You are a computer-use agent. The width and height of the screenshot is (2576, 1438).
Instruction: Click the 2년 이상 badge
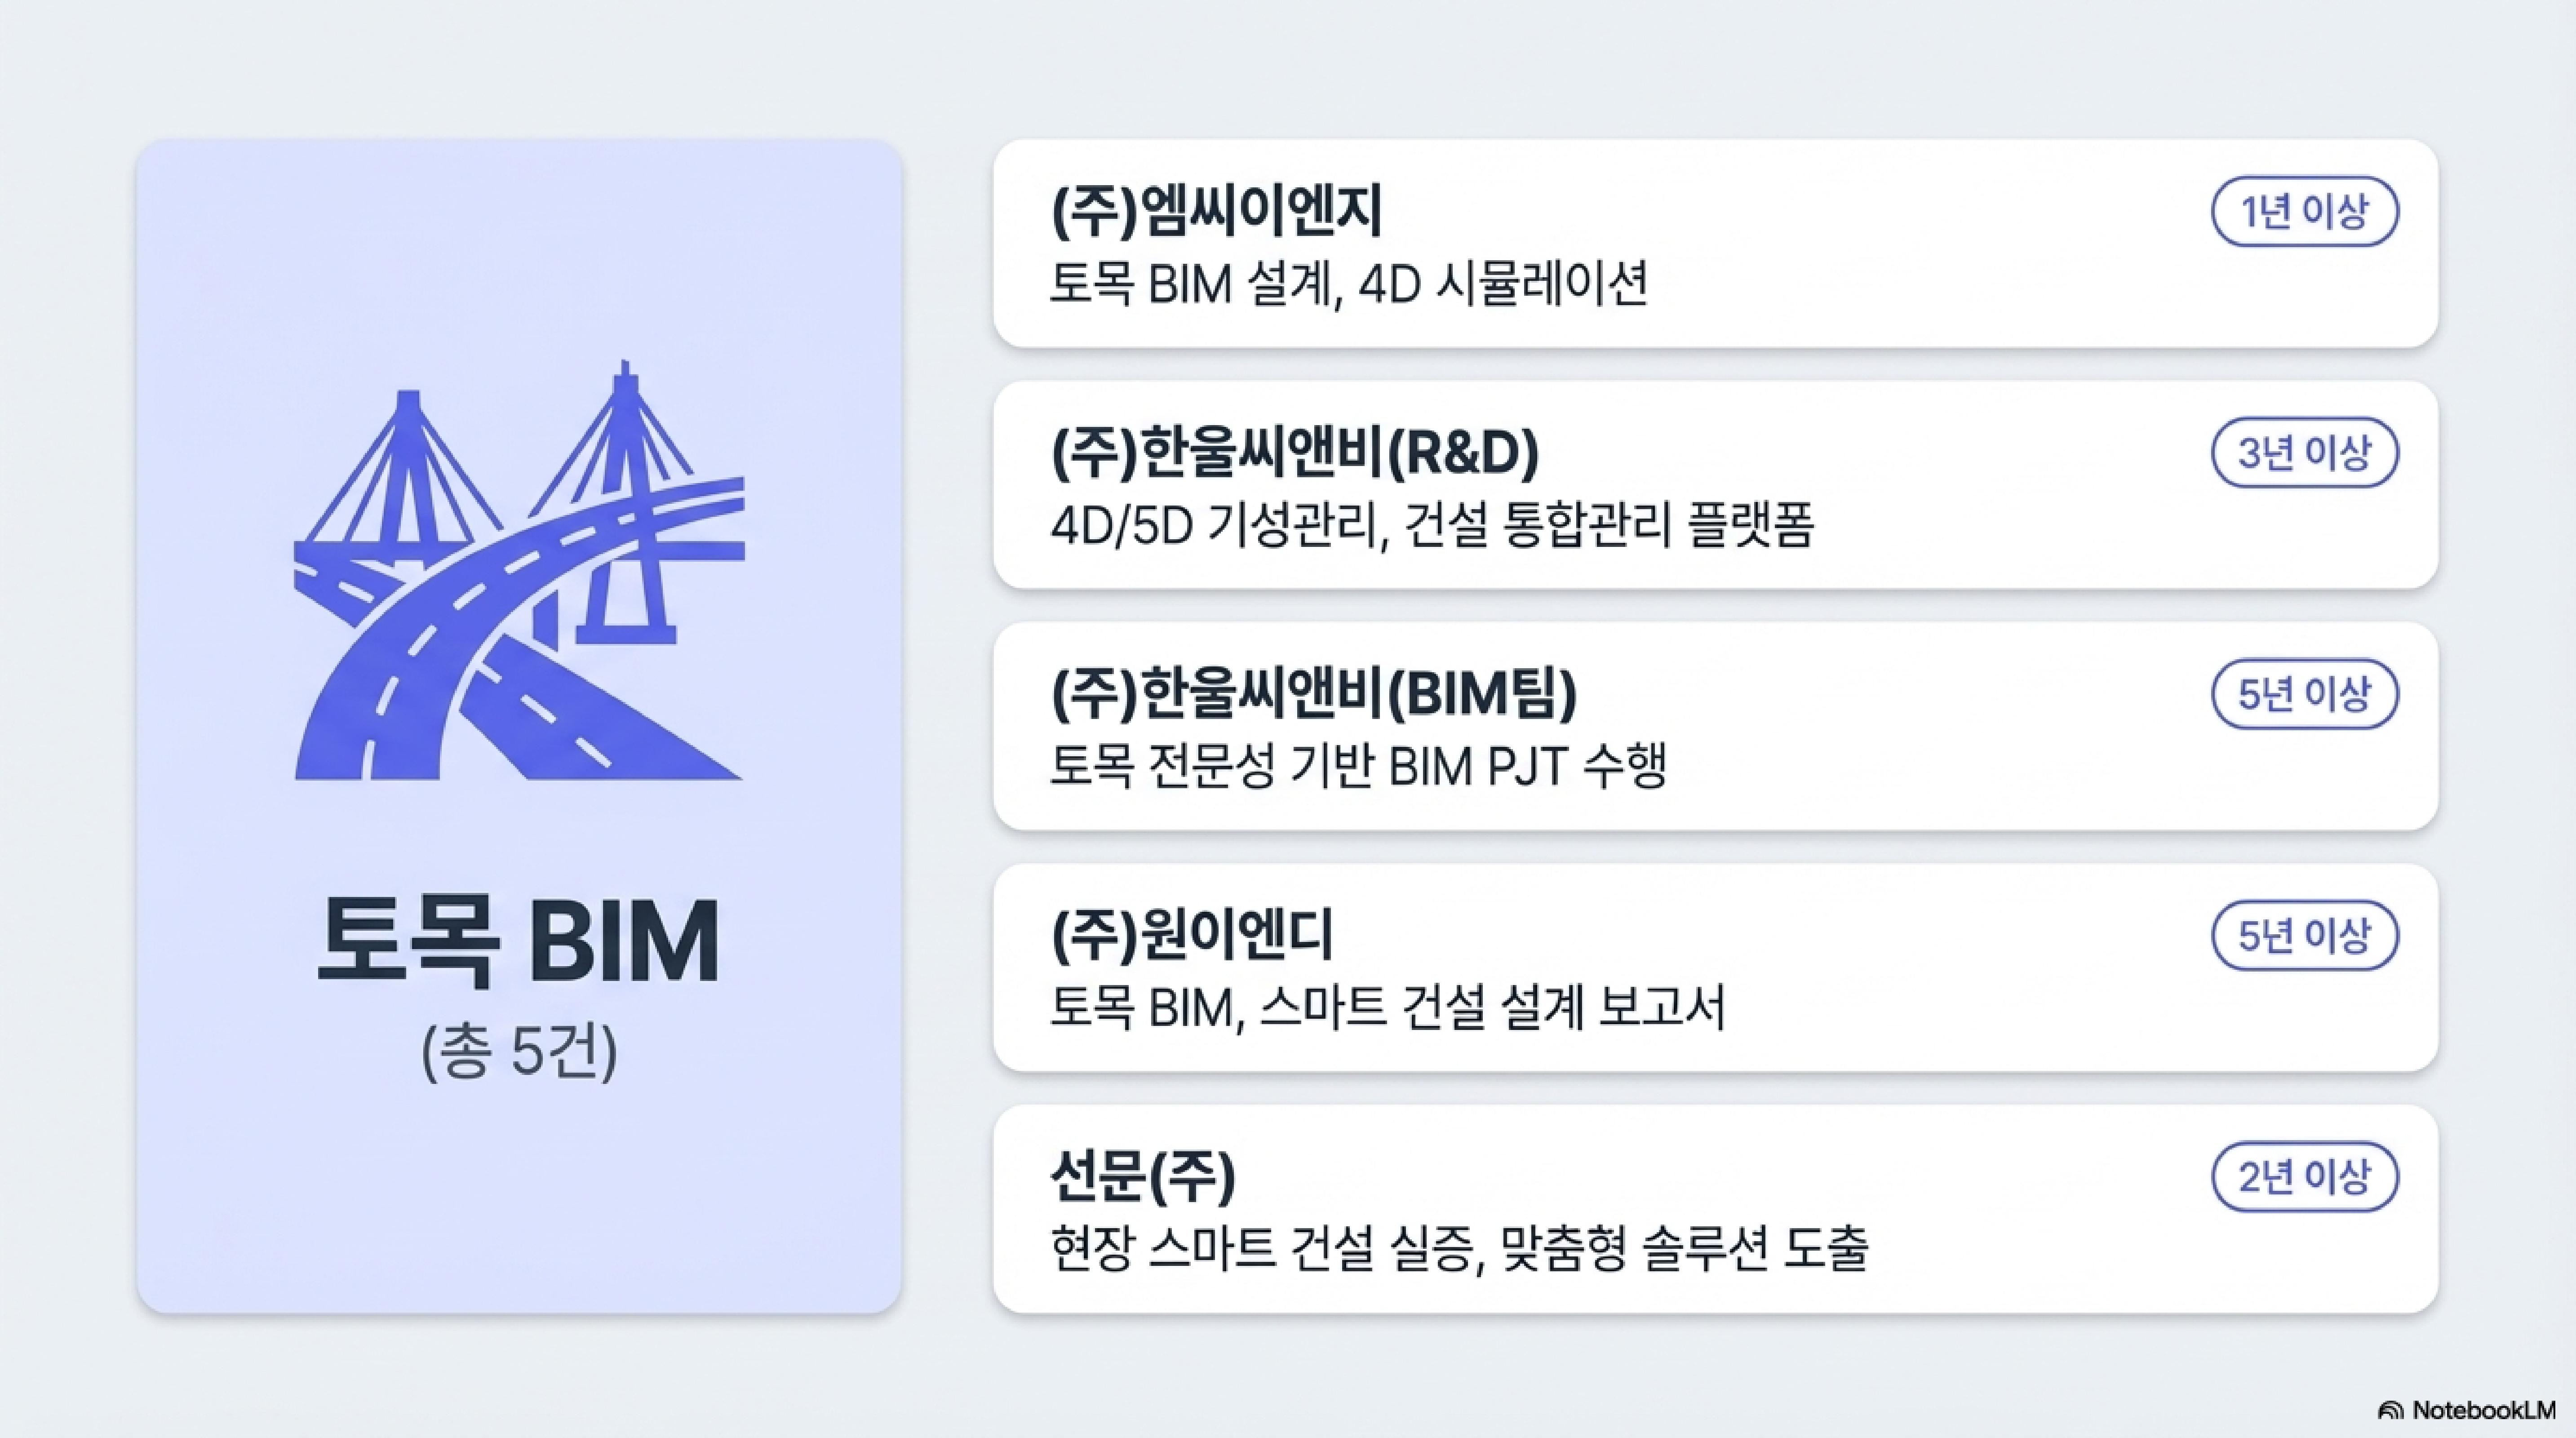tap(2304, 1177)
